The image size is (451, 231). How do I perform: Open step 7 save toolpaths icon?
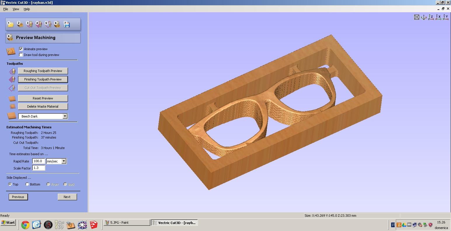click(x=67, y=24)
